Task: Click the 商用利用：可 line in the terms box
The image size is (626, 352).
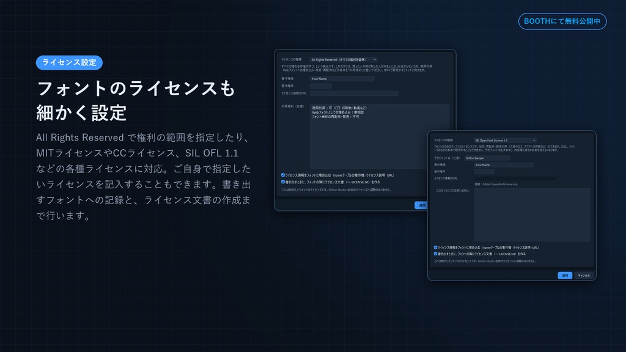Action: tap(339, 108)
